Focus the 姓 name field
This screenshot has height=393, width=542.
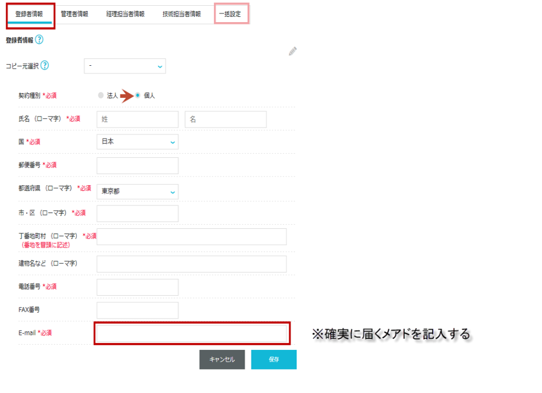click(x=137, y=119)
